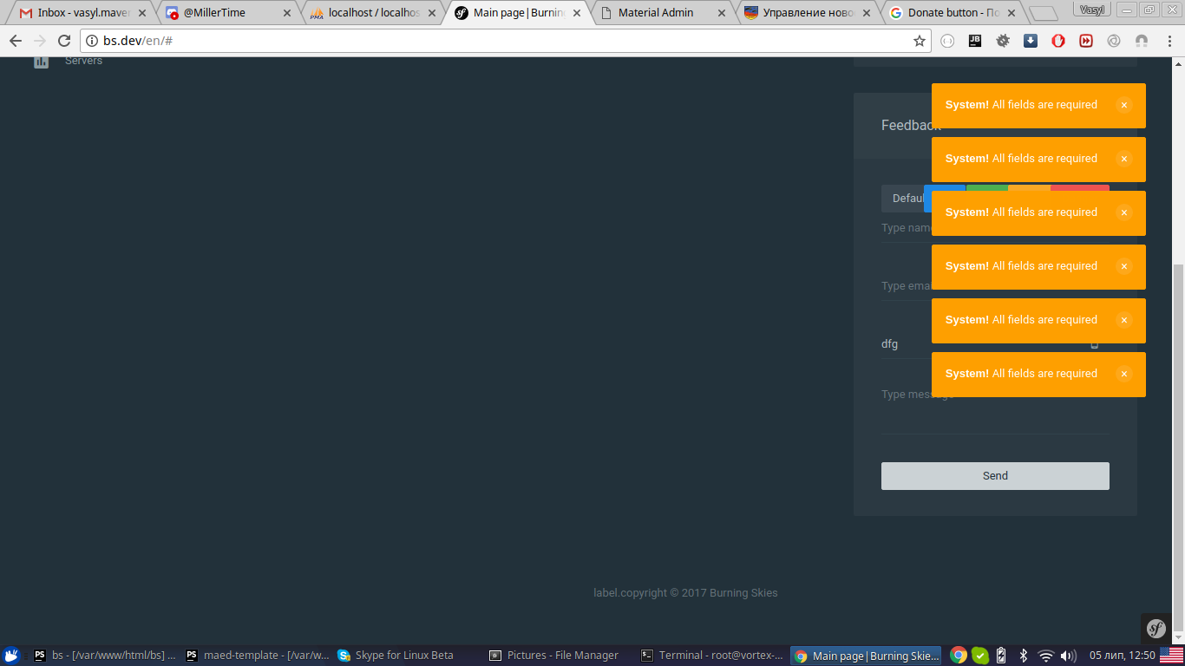Open the system start menu icon
The width and height of the screenshot is (1185, 666).
click(x=11, y=656)
